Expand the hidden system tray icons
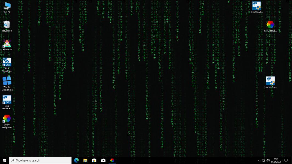Viewport: 292px width, 164px height. 259,160
